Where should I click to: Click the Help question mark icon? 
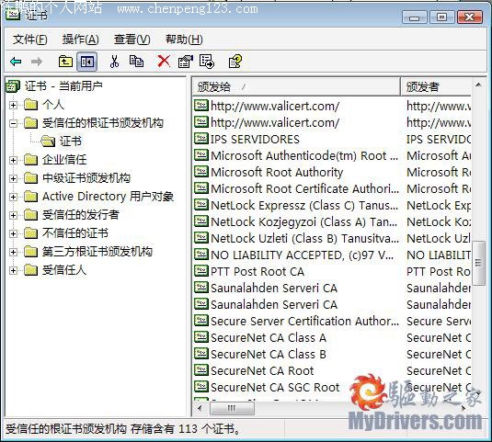[235, 62]
